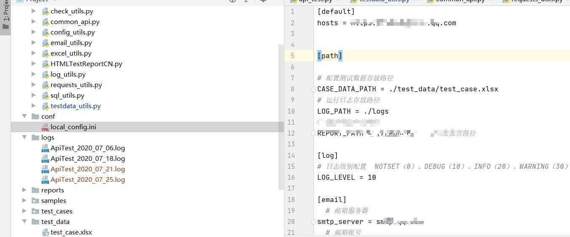This screenshot has height=237, width=570.
Task: Click the test_data folder icon
Action: point(35,221)
